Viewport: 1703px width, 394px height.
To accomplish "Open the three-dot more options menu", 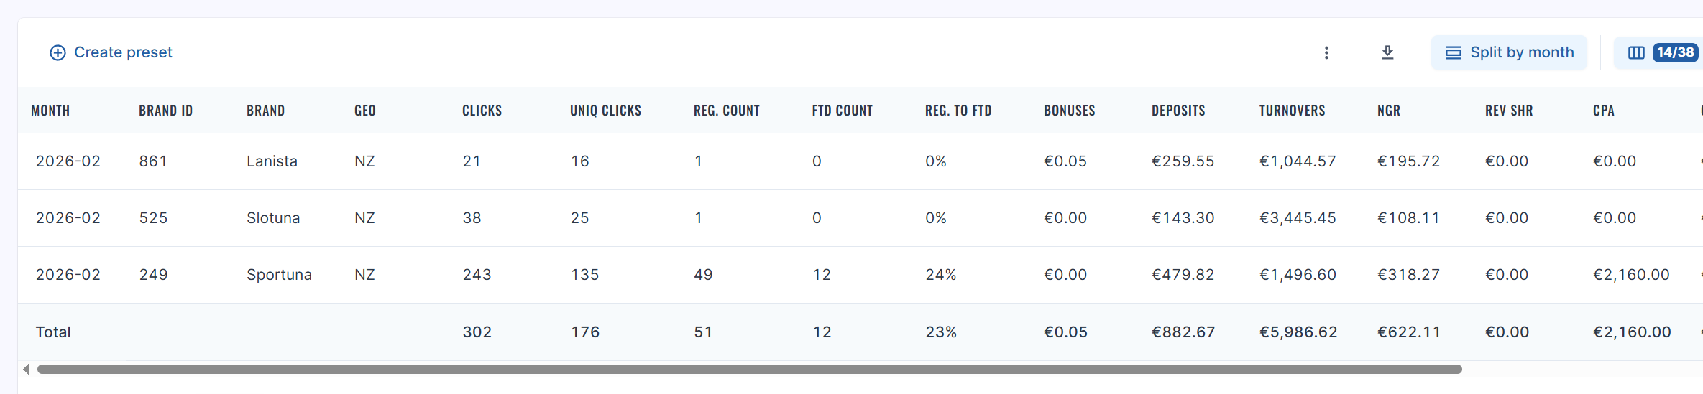I will click(1326, 52).
